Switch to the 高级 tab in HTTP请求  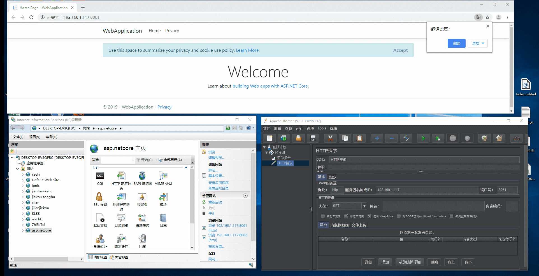coord(332,177)
